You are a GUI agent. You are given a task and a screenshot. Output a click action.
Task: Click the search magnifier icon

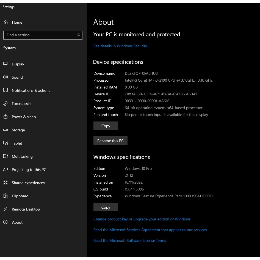click(78, 35)
